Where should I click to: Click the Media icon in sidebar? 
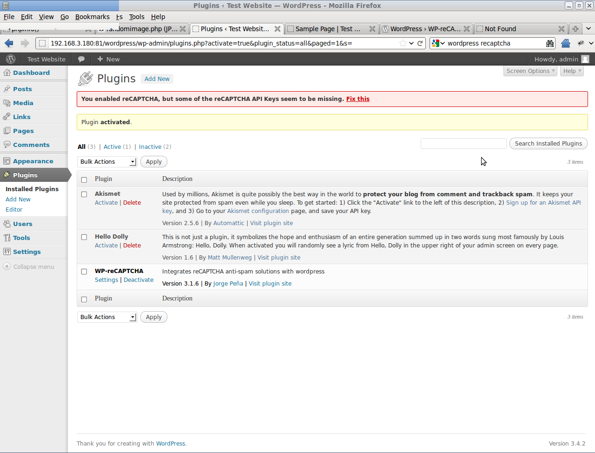click(x=7, y=103)
